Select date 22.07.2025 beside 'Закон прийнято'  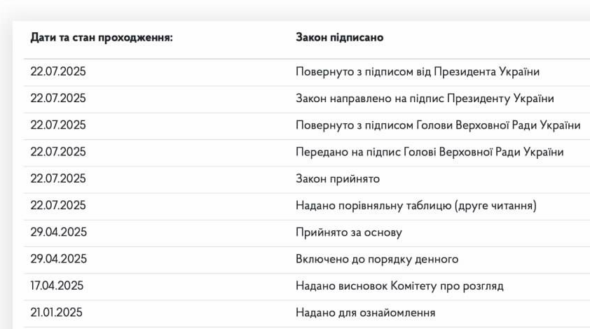point(58,178)
